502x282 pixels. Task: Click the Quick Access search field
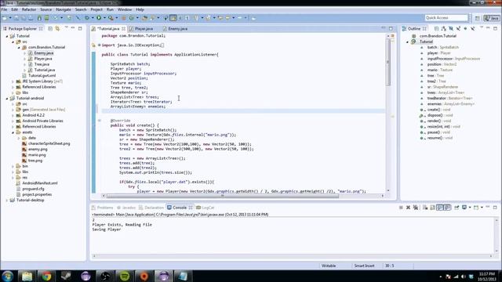[x=446, y=18]
